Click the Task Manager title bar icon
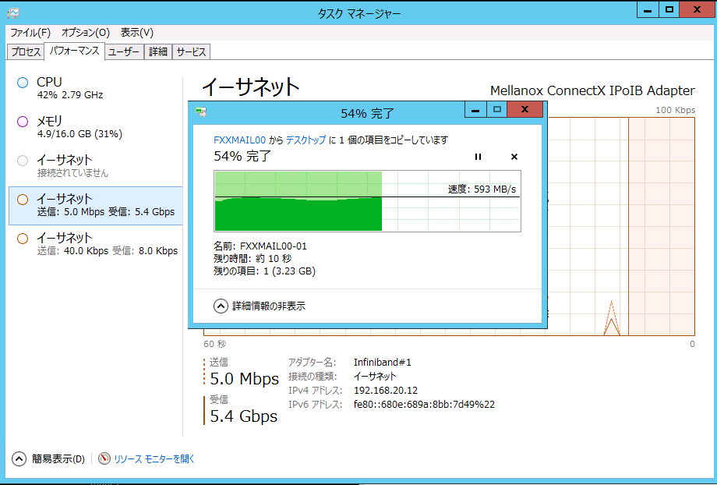The image size is (717, 485). pyautogui.click(x=12, y=12)
